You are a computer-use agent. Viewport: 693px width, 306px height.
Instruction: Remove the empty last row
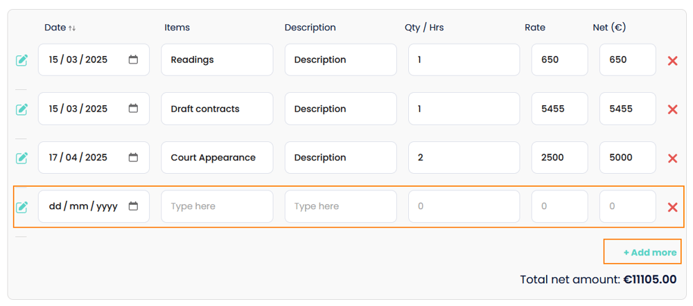(x=672, y=207)
